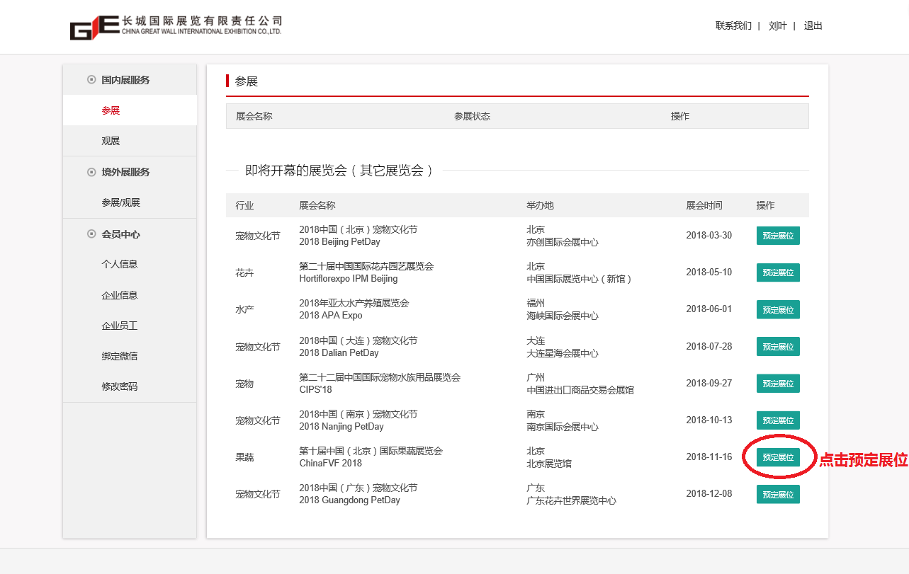
Task: Click venue 南京国际会展中心
Action: [563, 427]
